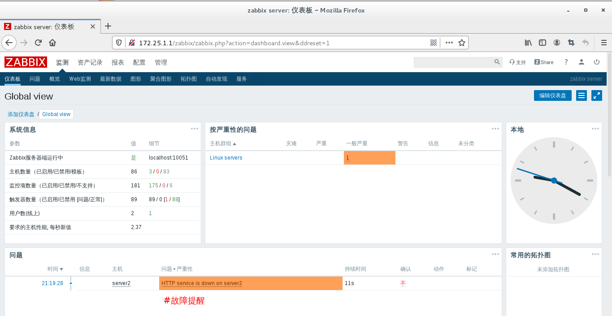Click the Firefox forward arrow button

pos(24,43)
